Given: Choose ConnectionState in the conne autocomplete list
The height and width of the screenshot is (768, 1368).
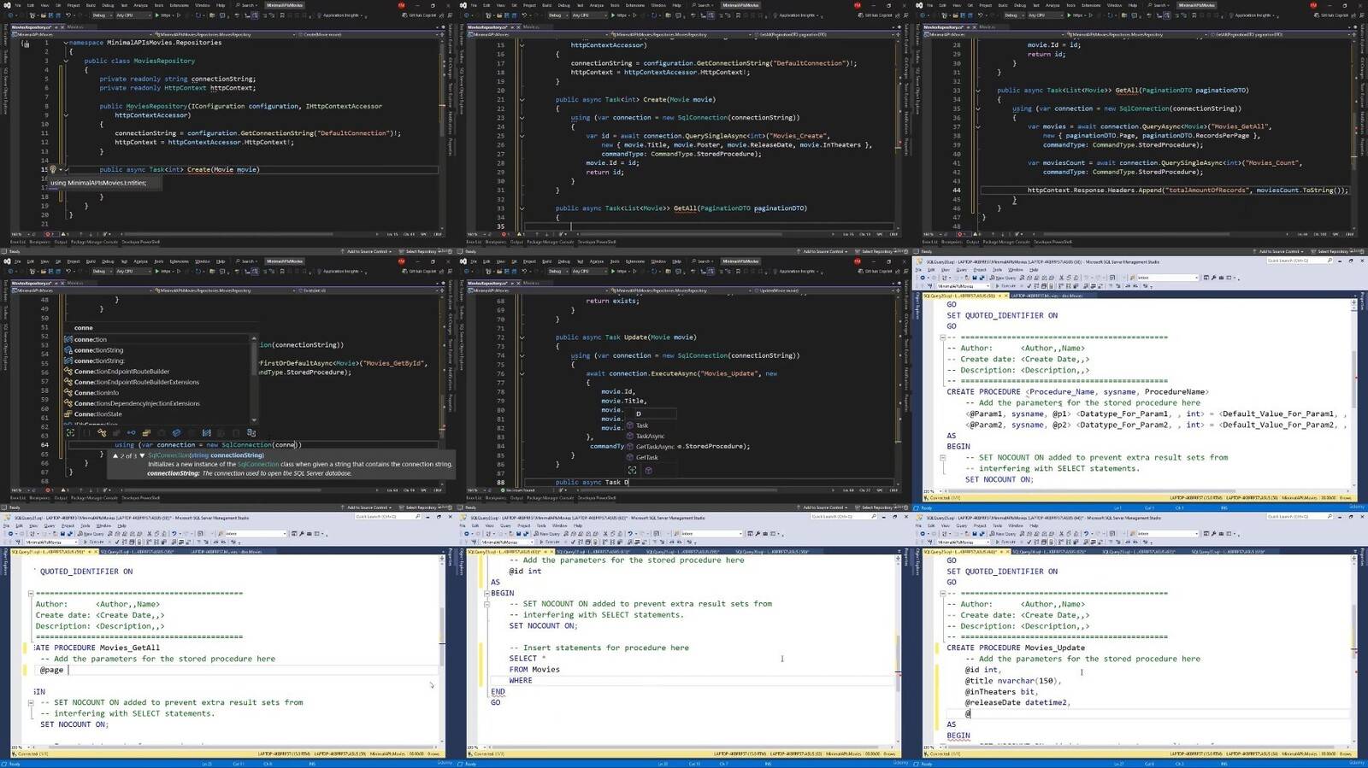Looking at the screenshot, I should point(97,414).
